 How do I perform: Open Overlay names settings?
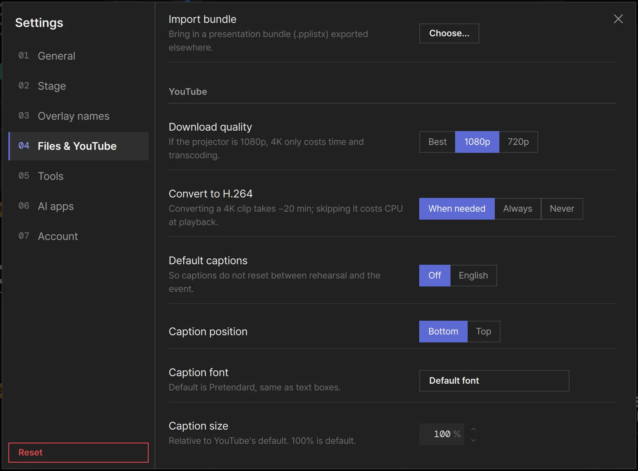click(78, 116)
